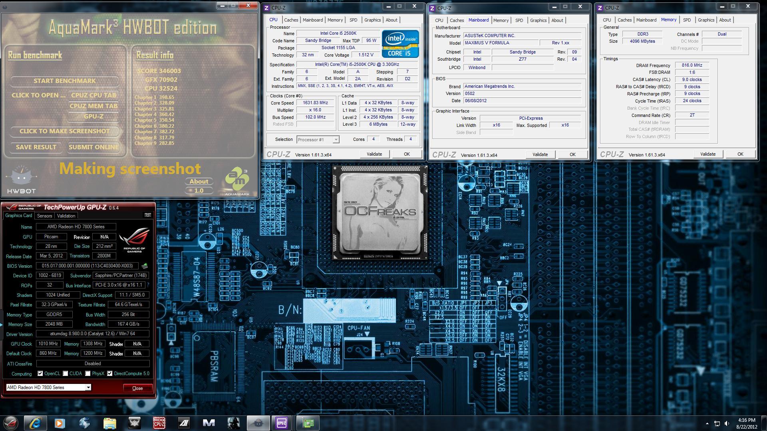767x431 pixels.
Task: Open Graphics tab in the Mainboard window
Action: [538, 20]
